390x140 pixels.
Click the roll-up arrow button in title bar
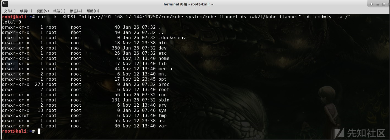coord(372,4)
